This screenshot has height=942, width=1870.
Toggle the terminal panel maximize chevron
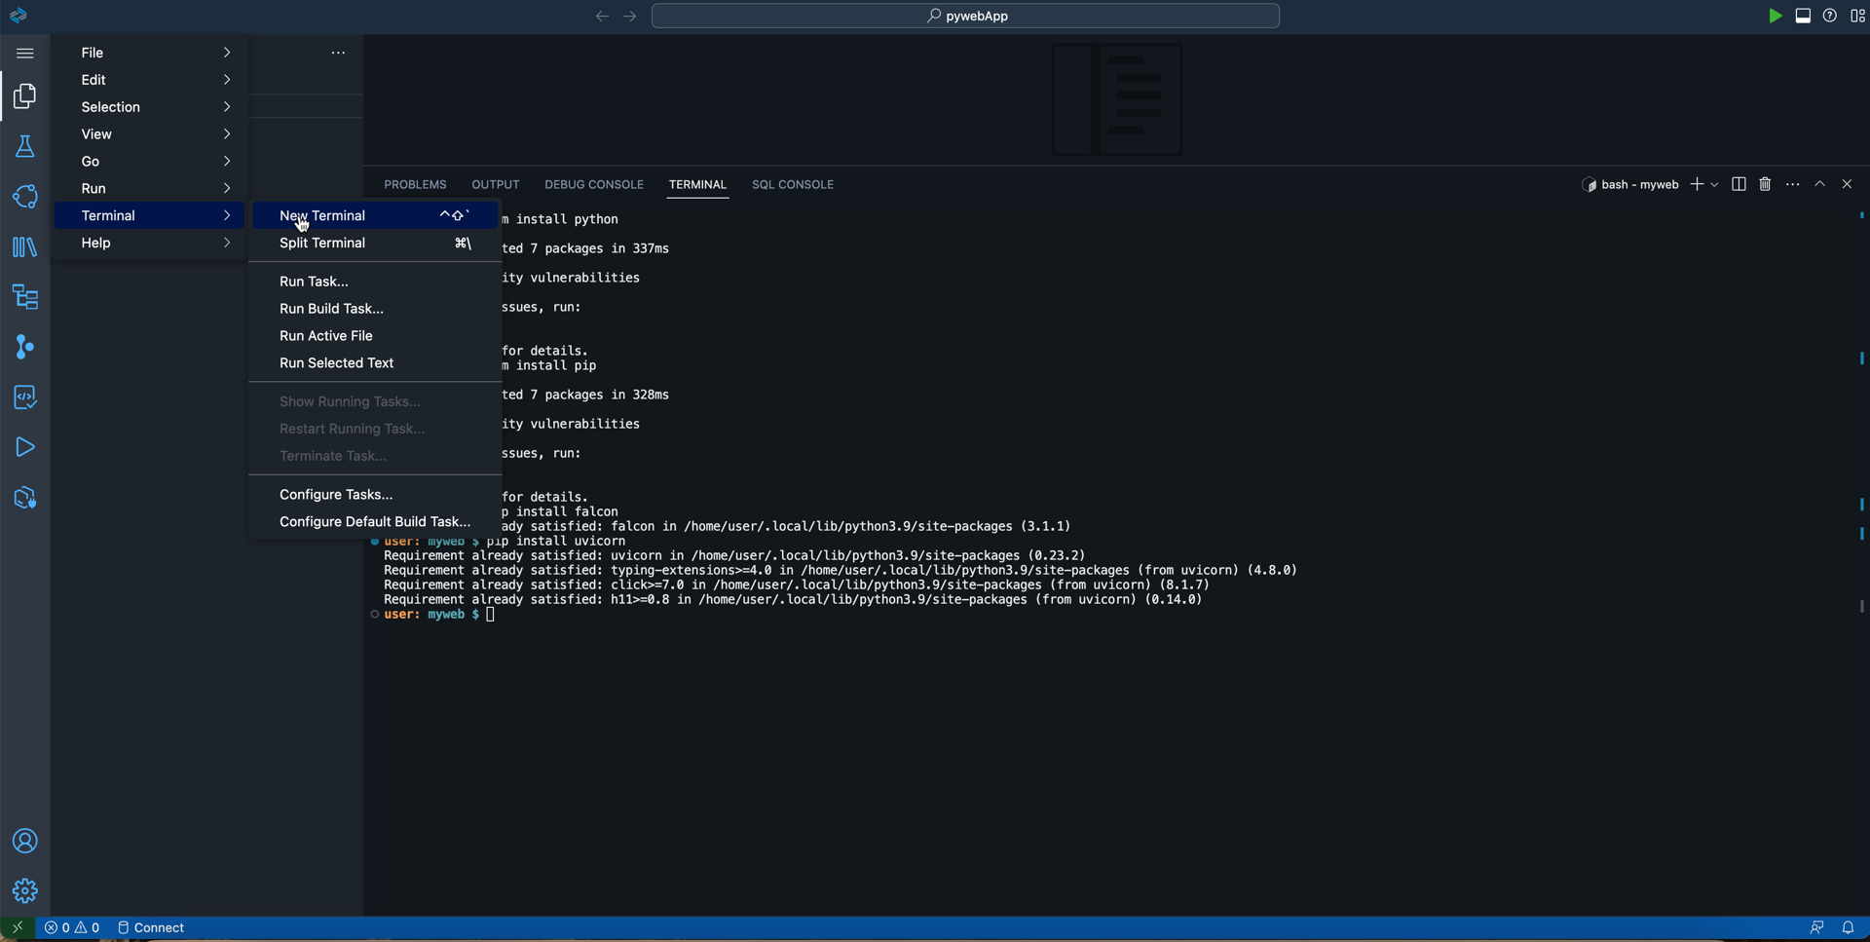tap(1819, 183)
